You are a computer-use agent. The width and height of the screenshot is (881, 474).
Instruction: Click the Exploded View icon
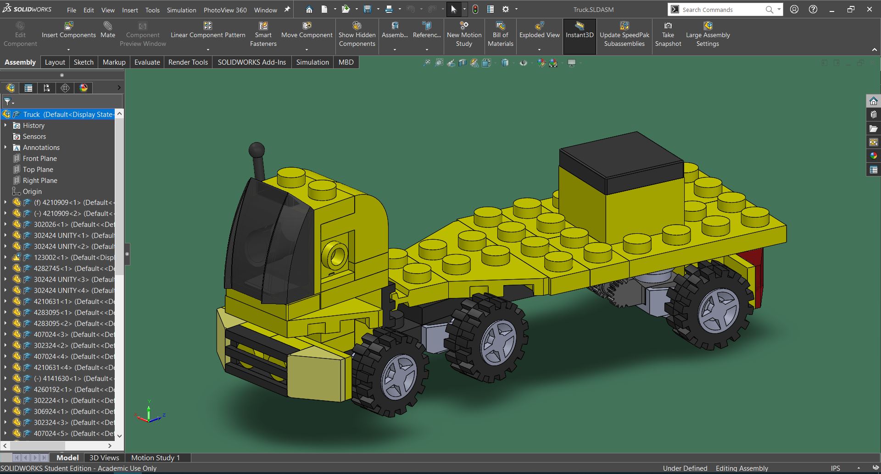539,27
